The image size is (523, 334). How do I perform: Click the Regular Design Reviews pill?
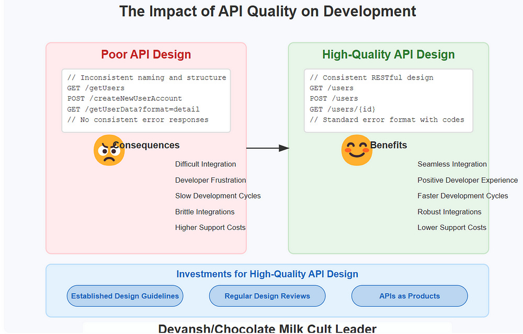[267, 296]
